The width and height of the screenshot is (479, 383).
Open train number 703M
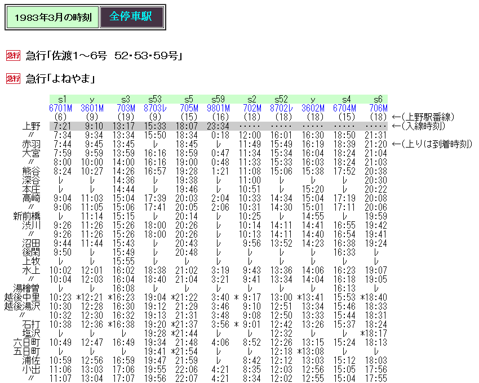coord(126,108)
